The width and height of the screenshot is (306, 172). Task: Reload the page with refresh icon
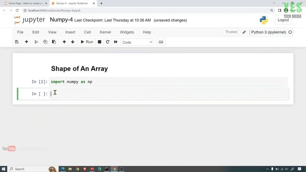click(x=17, y=11)
